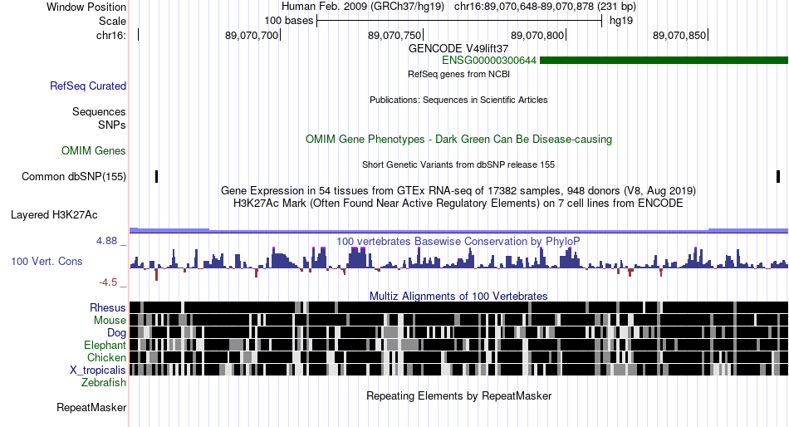This screenshot has height=427, width=789.
Task: Click the Mouse alignment row label
Action: [110, 321]
